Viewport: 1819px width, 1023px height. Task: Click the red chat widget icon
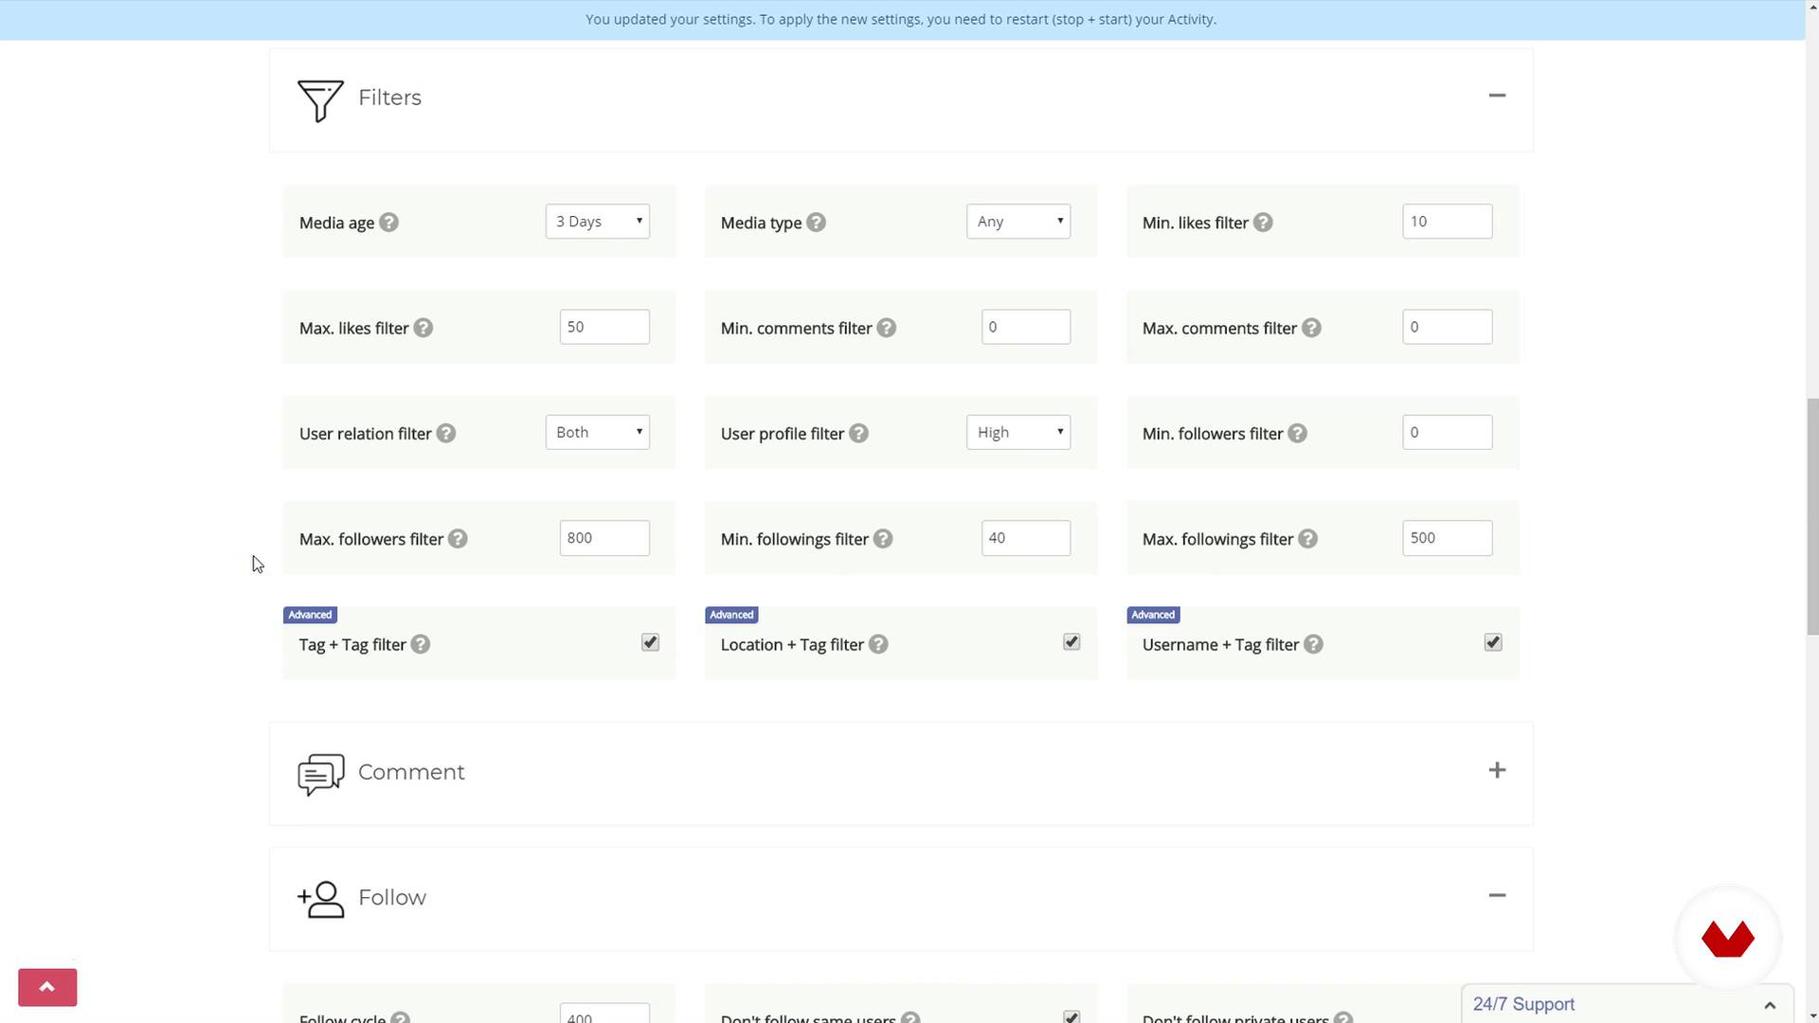click(1727, 939)
